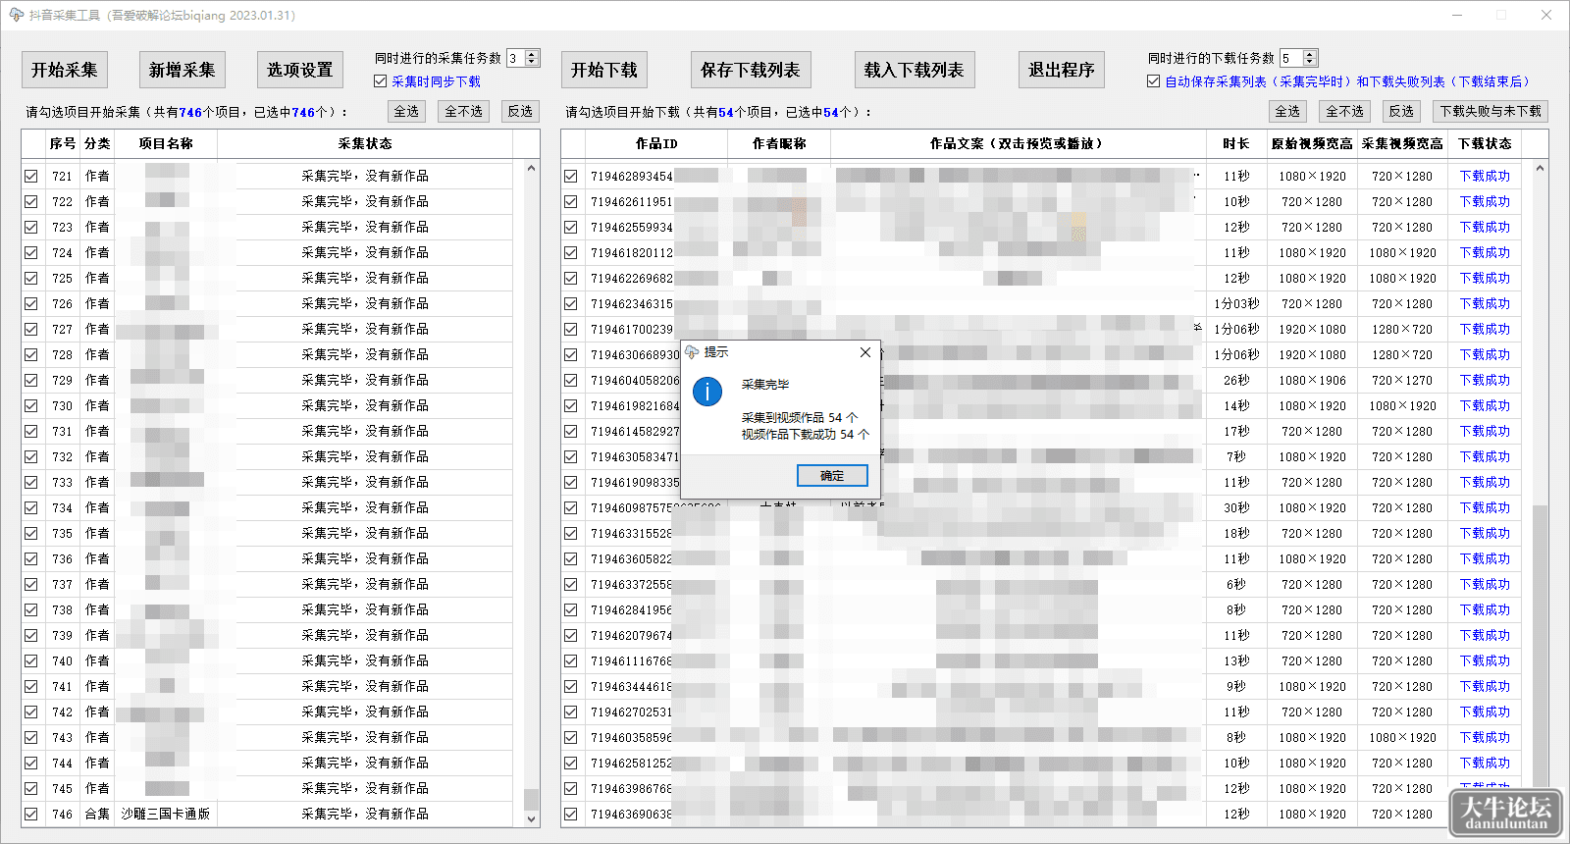Toggle the 自动保存采集列表 checkbox
This screenshot has height=844, width=1570.
coord(1154,81)
